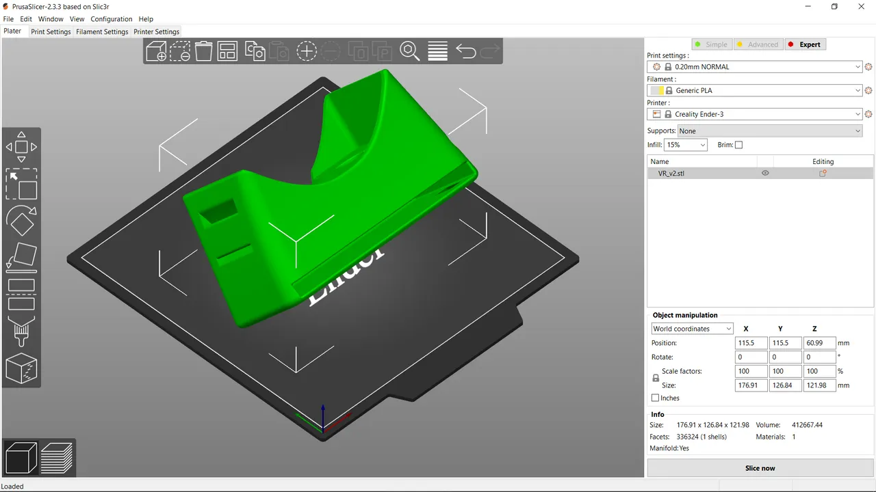Click the Add instance plus icon
876x492 pixels.
[x=306, y=51]
